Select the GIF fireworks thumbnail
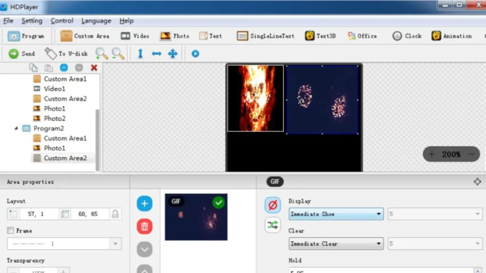This screenshot has width=486, height=273. pyautogui.click(x=196, y=217)
